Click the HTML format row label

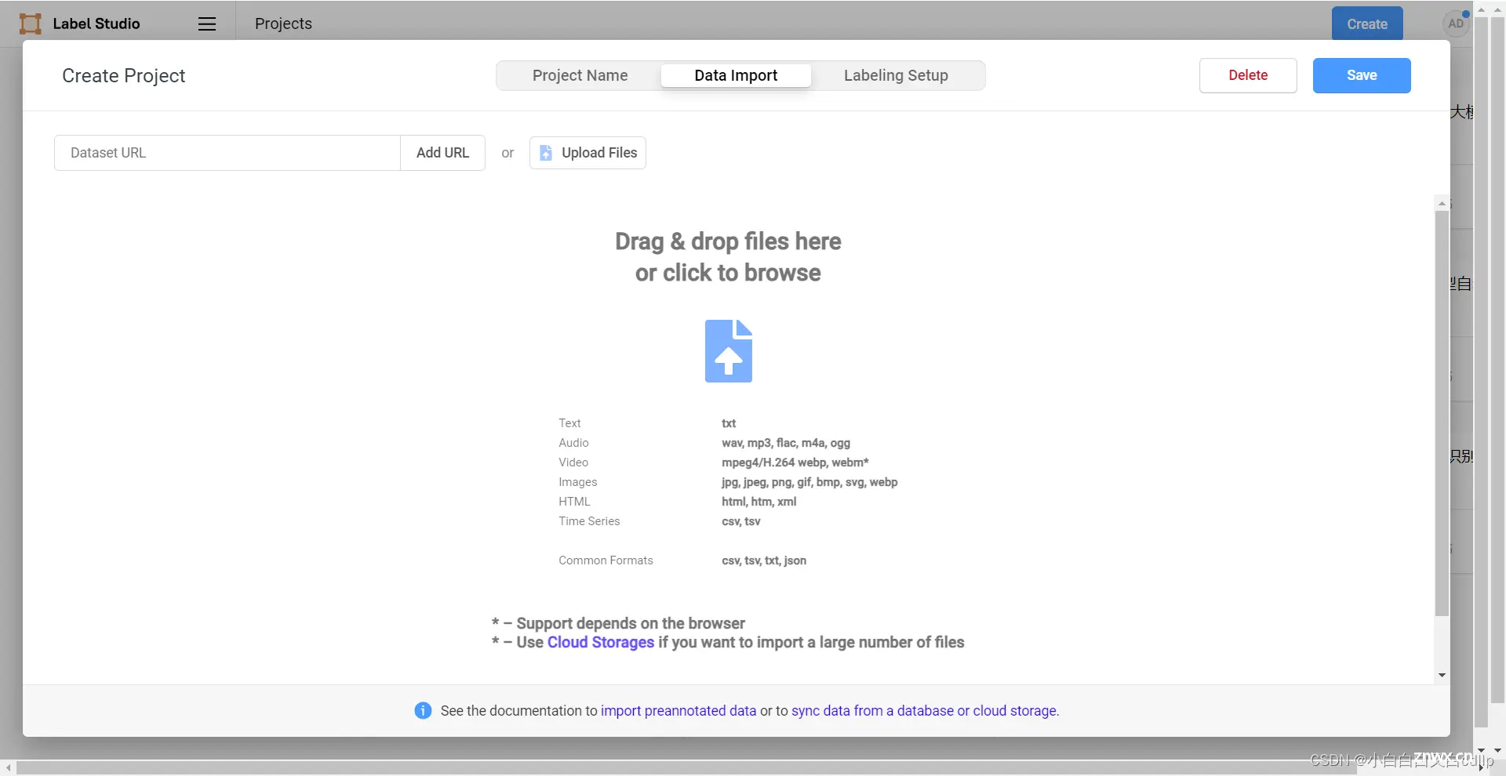[574, 502]
